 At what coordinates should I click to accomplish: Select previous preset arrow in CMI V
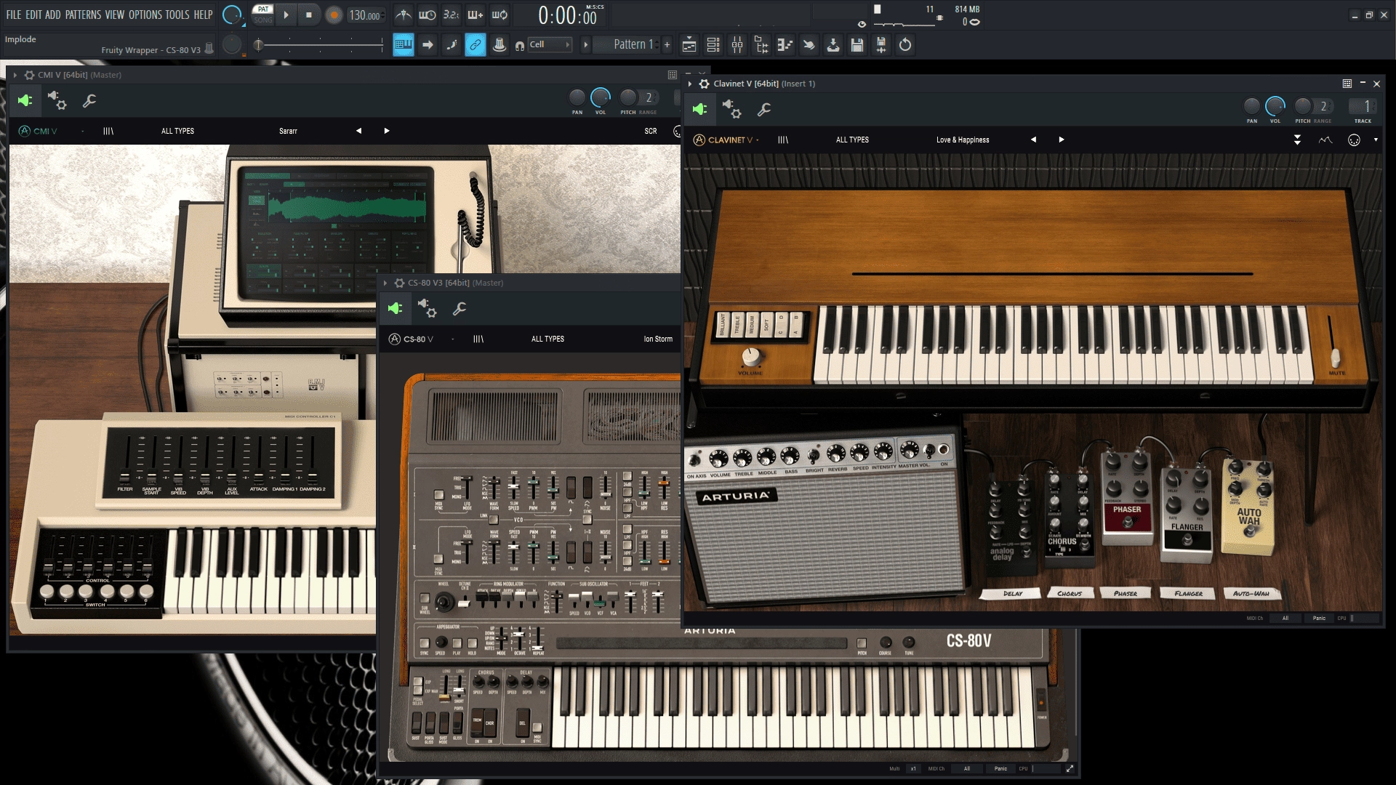[358, 131]
